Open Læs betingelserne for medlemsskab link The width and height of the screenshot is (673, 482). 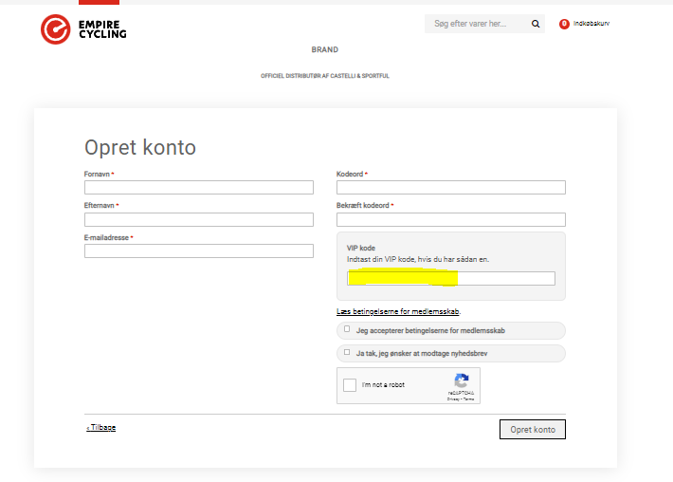coord(398,311)
